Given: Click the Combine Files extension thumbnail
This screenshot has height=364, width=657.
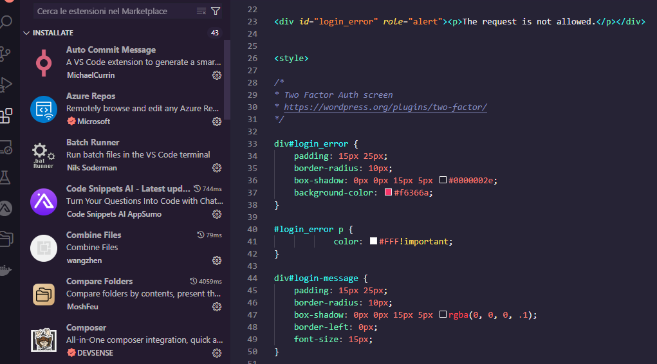Looking at the screenshot, I should 44,248.
